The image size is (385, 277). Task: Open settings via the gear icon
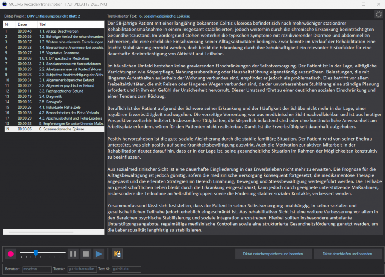[378, 15]
